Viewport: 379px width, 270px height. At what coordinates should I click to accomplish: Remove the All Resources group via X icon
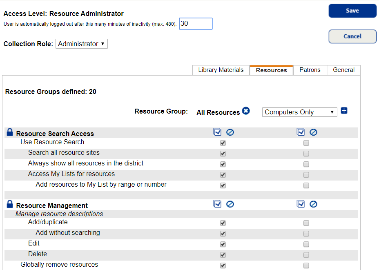(246, 111)
